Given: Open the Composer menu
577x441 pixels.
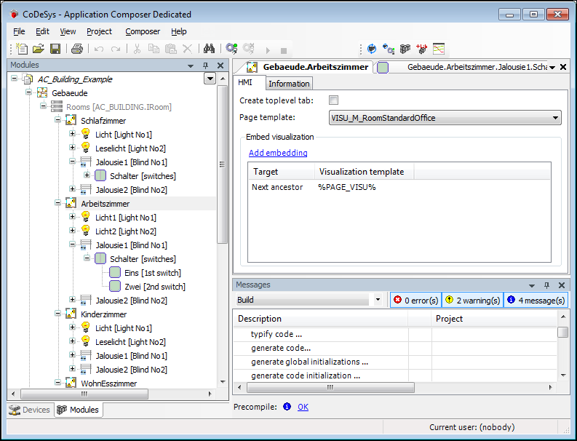Looking at the screenshot, I should coord(143,31).
